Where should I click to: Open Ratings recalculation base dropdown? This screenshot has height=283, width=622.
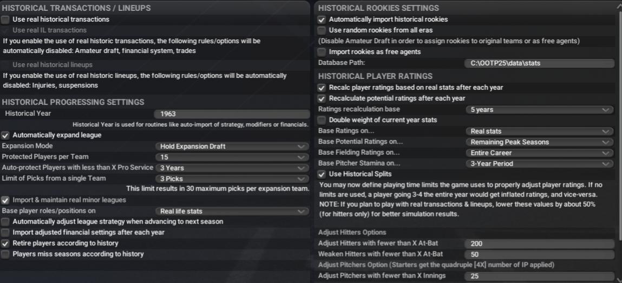[x=539, y=109]
